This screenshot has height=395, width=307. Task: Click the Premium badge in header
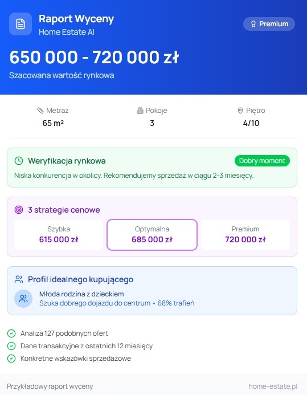coord(269,24)
